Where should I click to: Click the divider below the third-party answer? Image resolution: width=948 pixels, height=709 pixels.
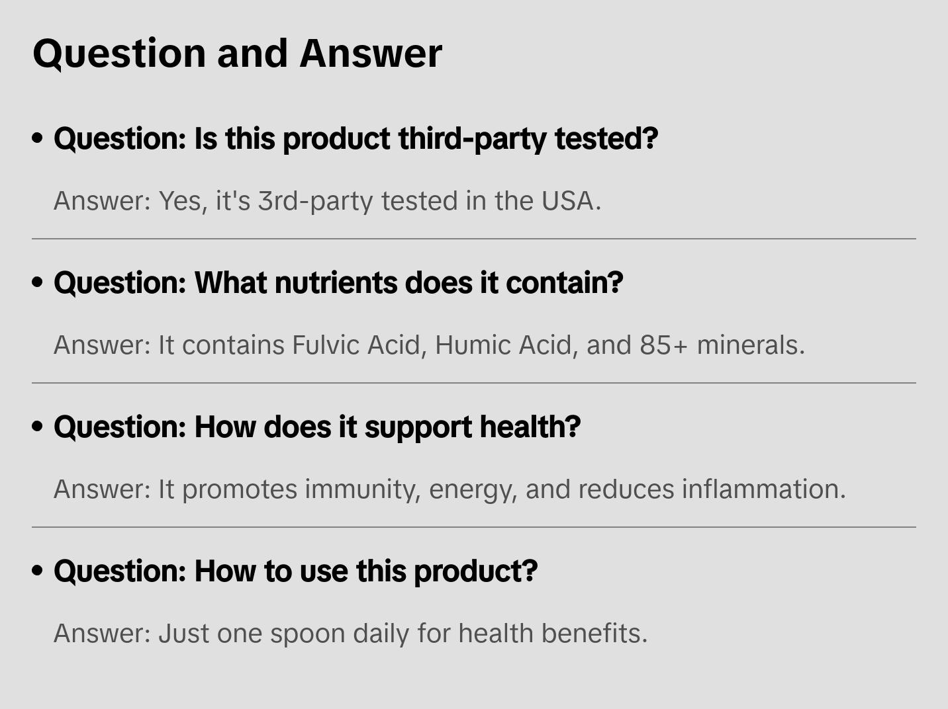[x=474, y=239]
